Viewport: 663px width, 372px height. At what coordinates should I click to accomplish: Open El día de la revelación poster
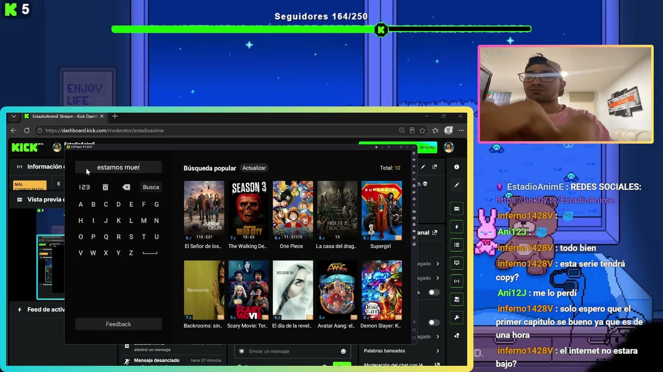[x=293, y=290]
